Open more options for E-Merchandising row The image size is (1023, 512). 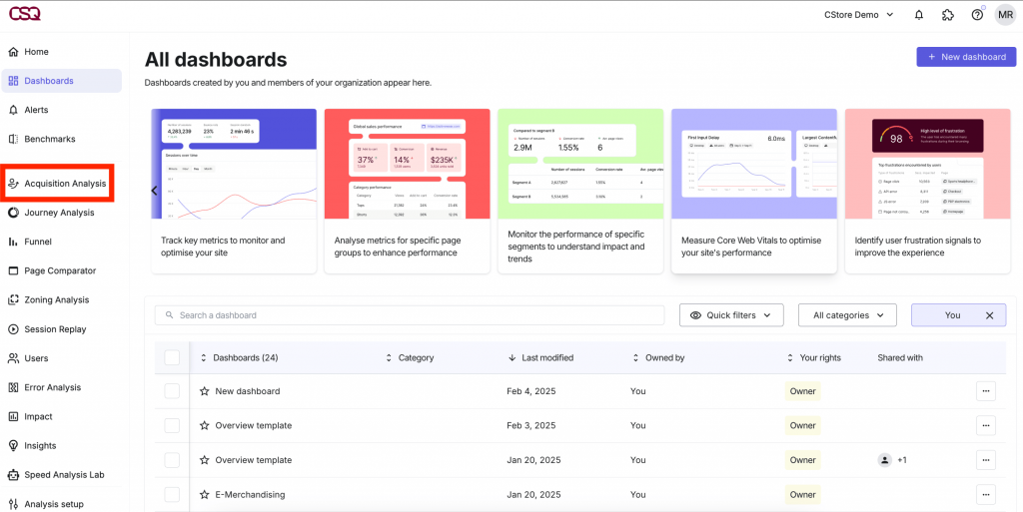click(986, 494)
